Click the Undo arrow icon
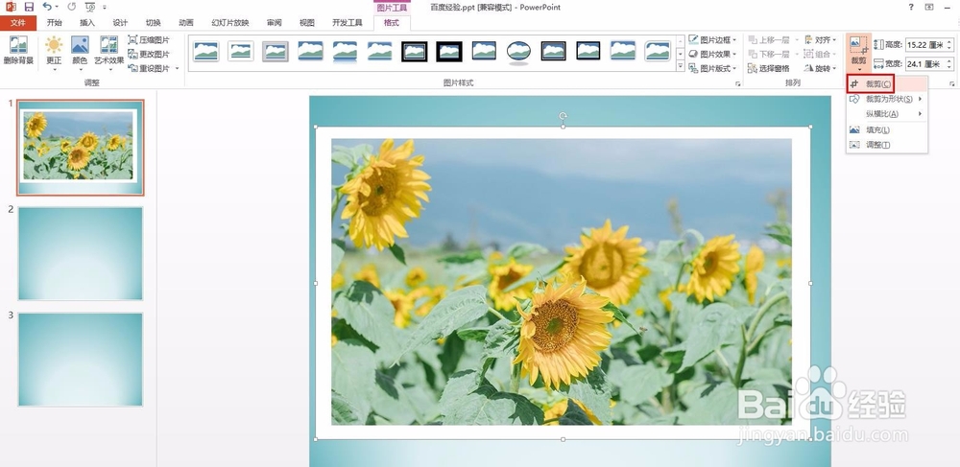The image size is (960, 467). [46, 7]
